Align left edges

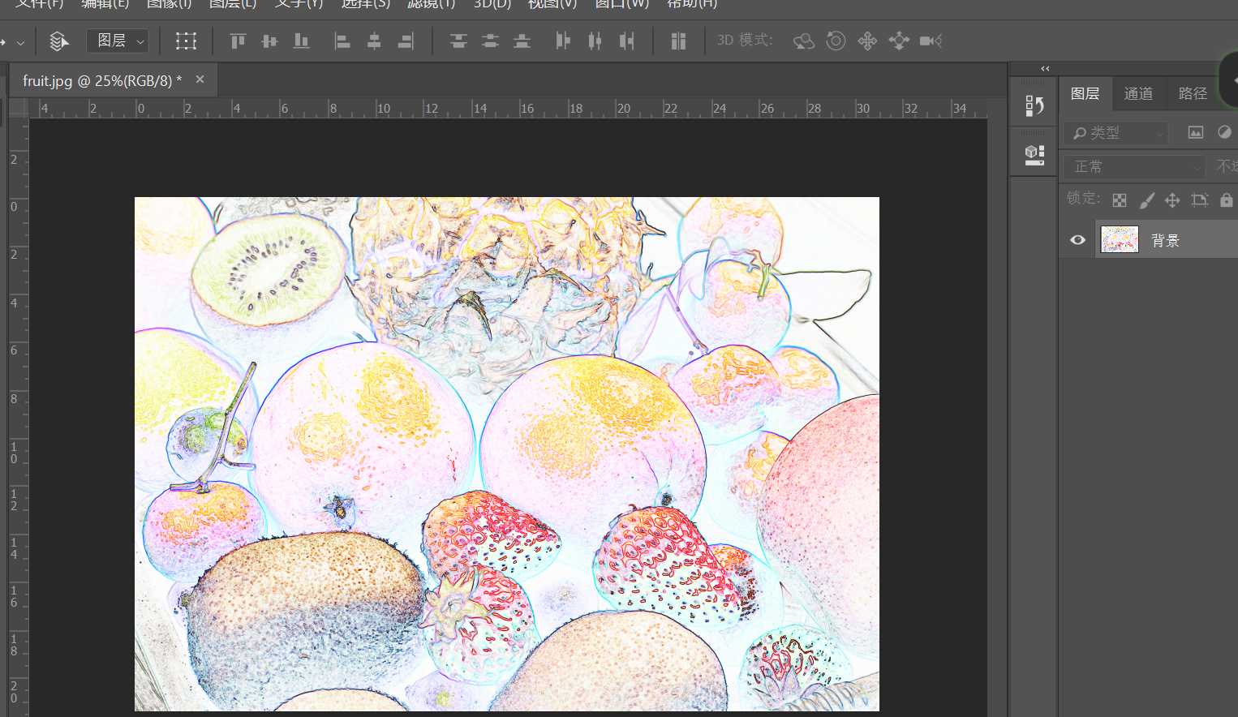click(342, 41)
